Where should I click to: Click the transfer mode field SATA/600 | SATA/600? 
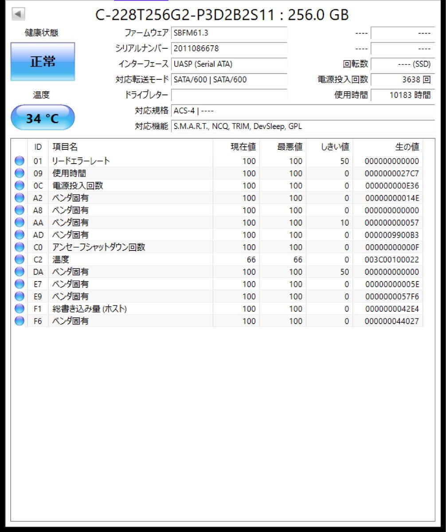(229, 79)
